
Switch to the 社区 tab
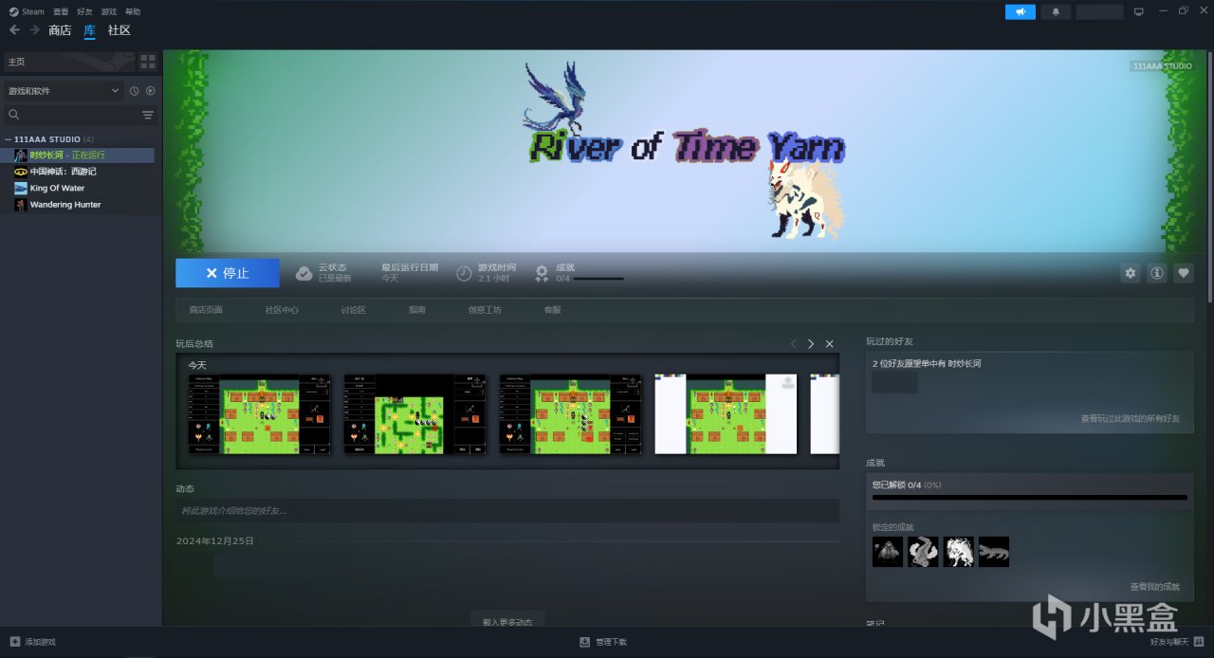pos(119,30)
